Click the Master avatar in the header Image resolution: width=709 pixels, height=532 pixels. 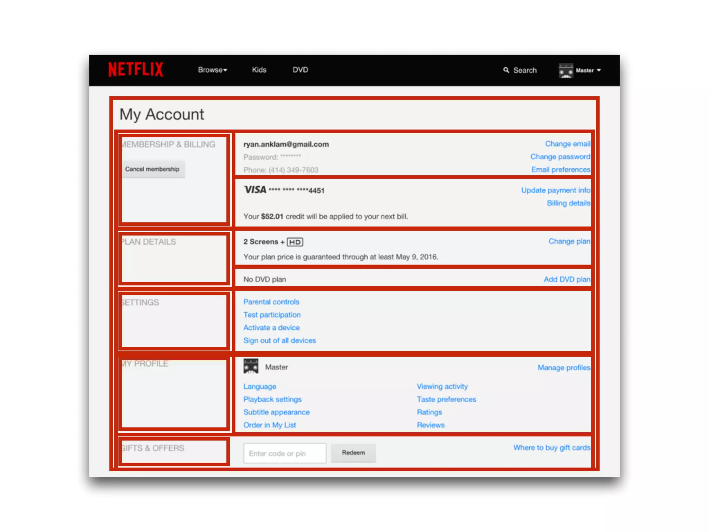coord(566,70)
